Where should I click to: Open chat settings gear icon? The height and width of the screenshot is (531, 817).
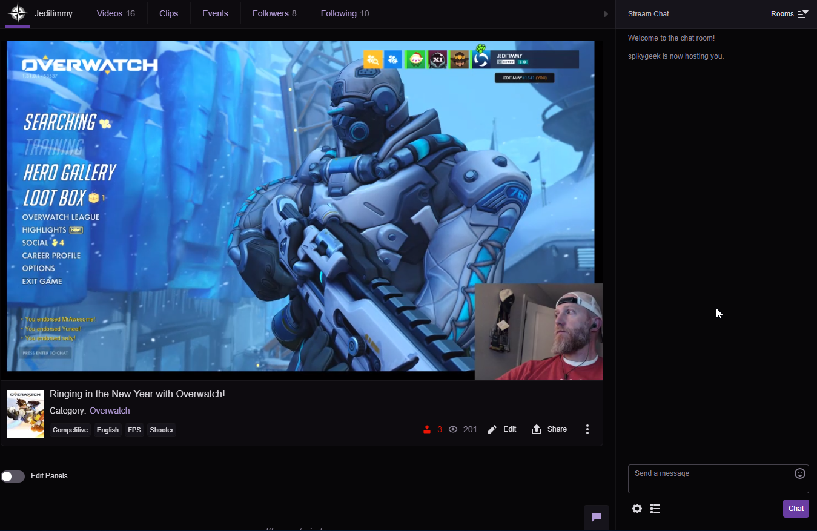[637, 509]
